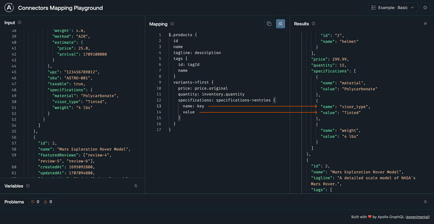Expand the Variables panel
The height and width of the screenshot is (224, 434).
point(136,186)
